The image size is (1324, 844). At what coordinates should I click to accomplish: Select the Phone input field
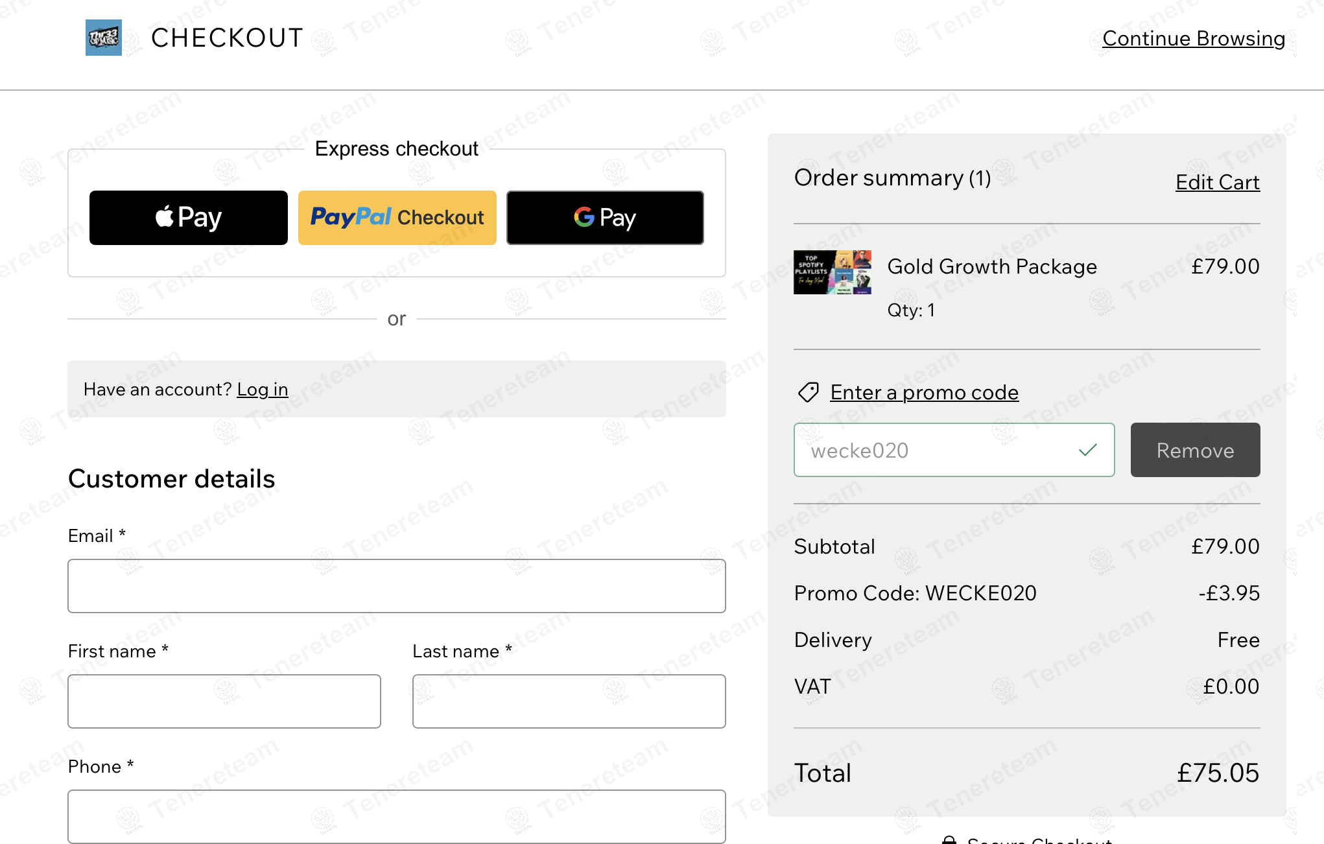[x=397, y=817]
